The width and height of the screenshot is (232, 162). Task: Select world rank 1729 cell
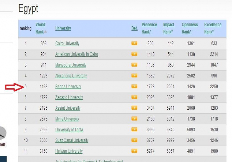pos(44,97)
